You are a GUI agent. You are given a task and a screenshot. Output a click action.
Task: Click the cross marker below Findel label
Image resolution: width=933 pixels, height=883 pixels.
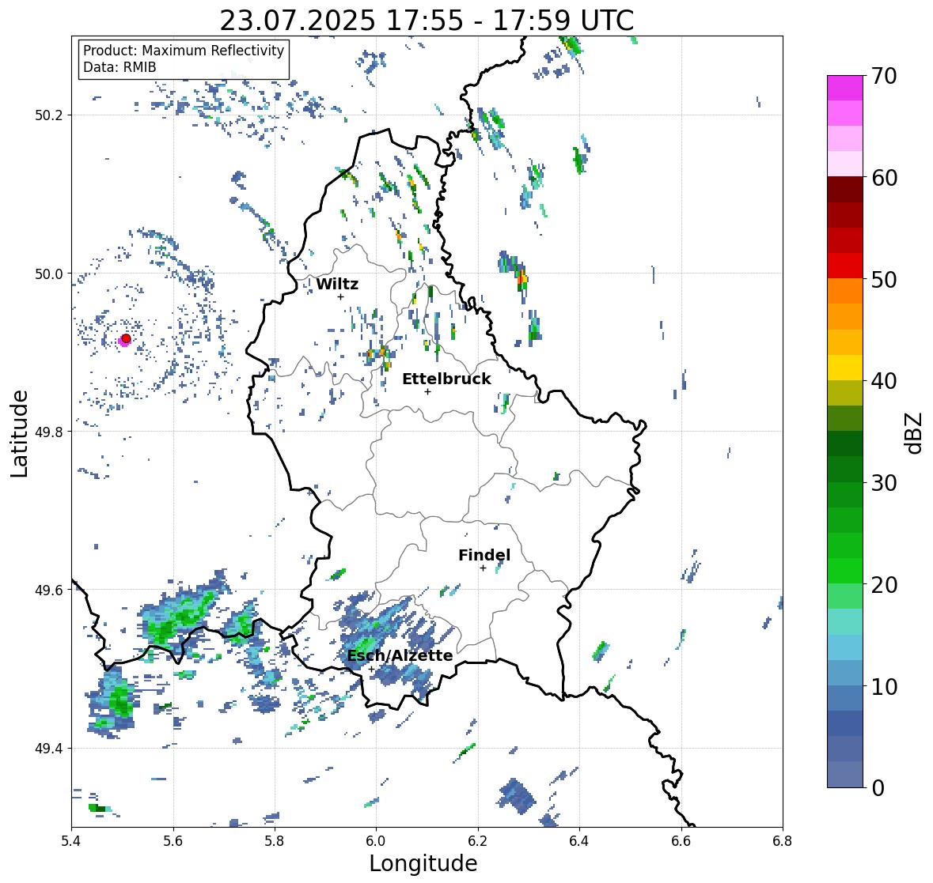click(483, 568)
